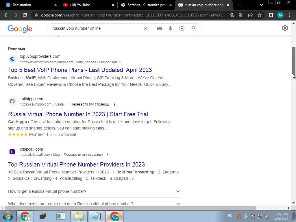Viewport: 296px width, 222px height.
Task: Open 'Top 5 Best VoIP Phone Plans' ad link
Action: [x=80, y=70]
